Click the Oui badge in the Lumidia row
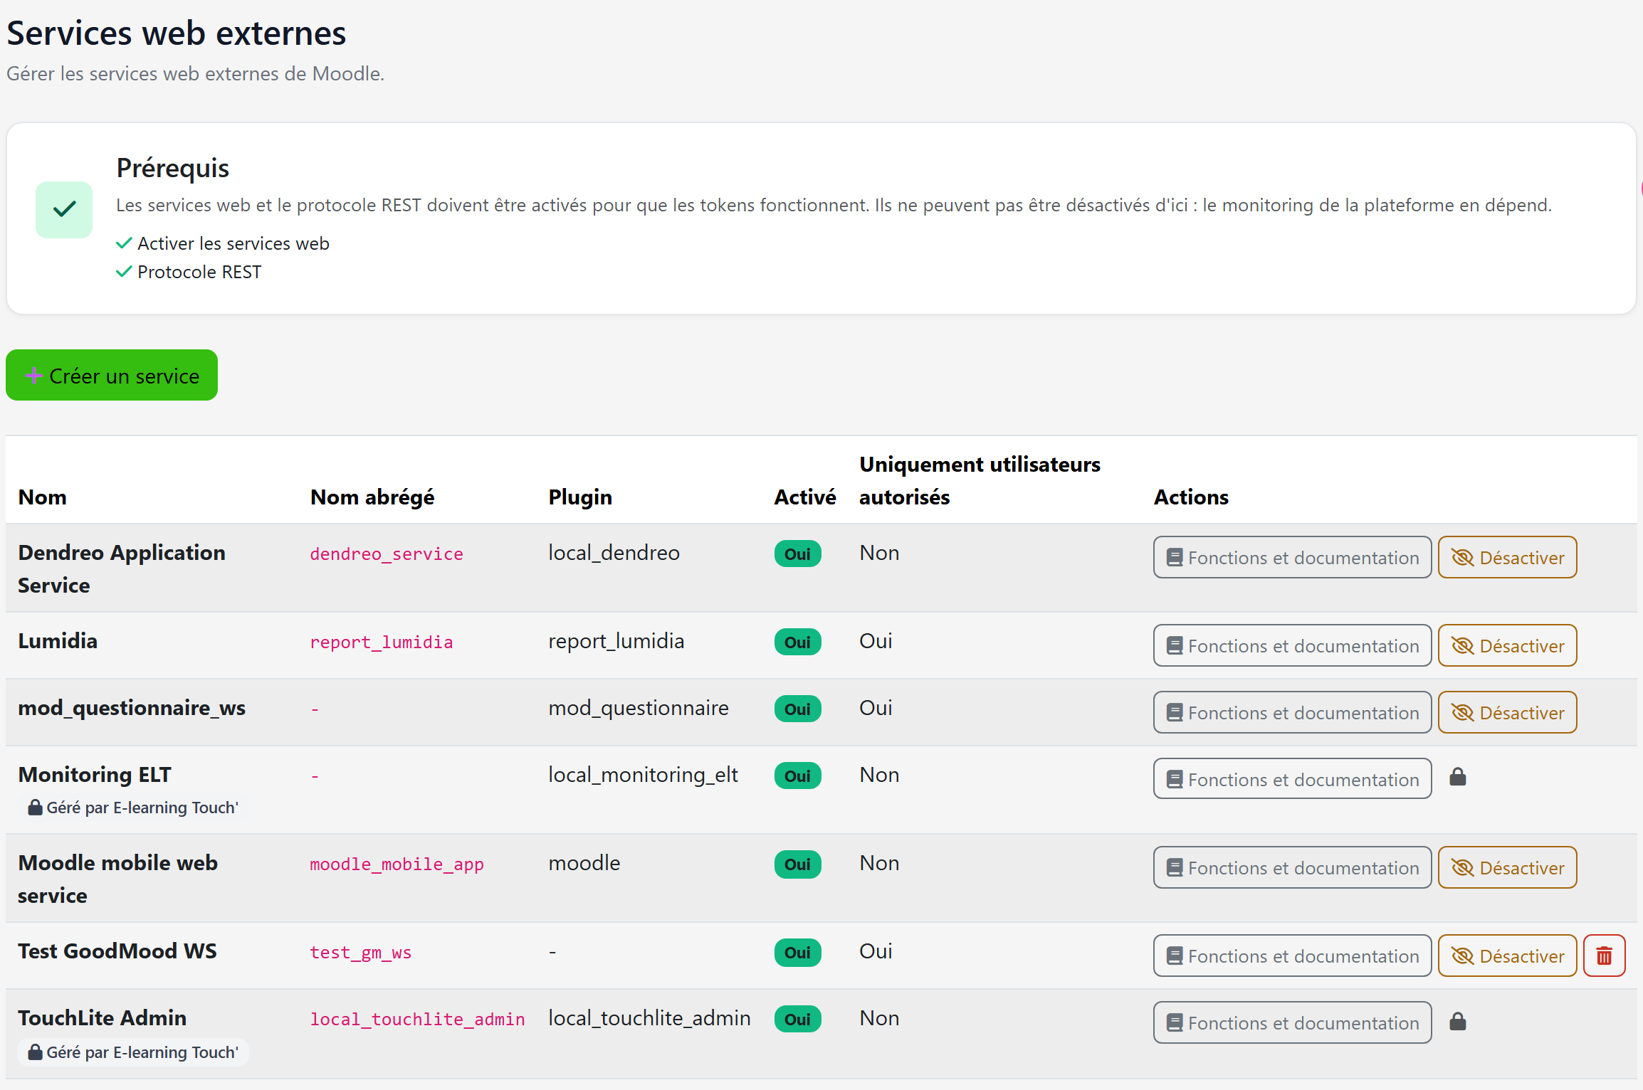Screen dimensions: 1643x1090 (x=797, y=642)
